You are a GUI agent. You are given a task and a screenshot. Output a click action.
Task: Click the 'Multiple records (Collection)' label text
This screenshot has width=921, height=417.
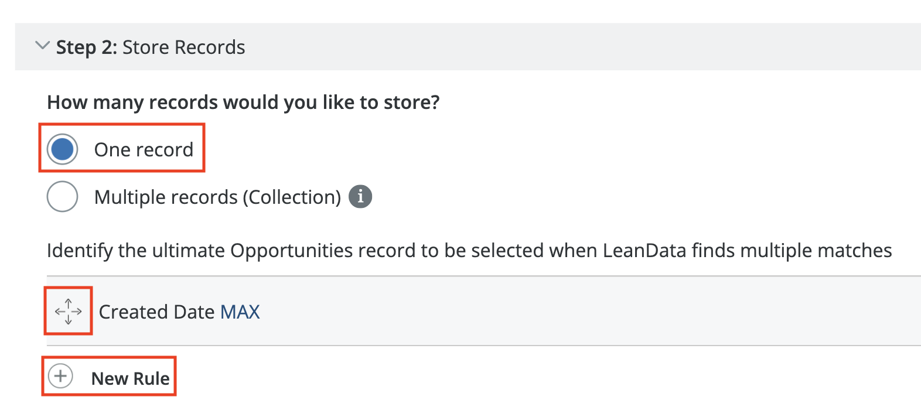click(x=217, y=197)
